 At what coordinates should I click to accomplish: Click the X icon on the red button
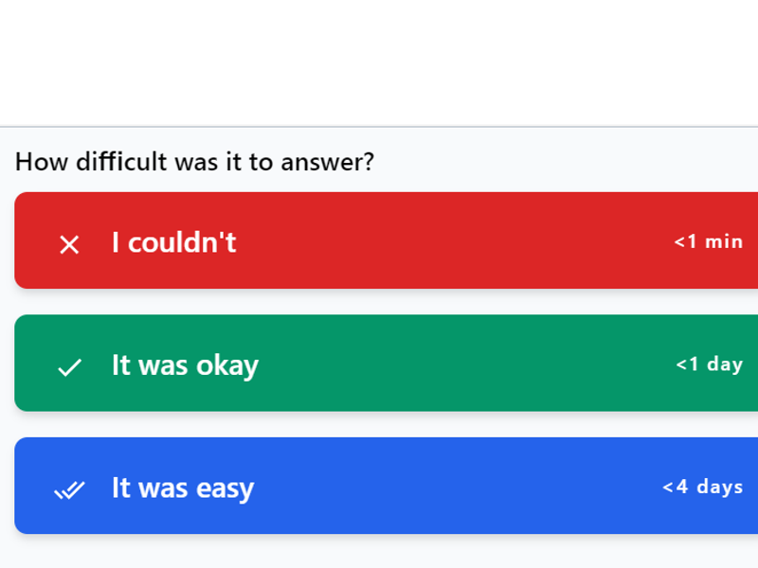69,244
